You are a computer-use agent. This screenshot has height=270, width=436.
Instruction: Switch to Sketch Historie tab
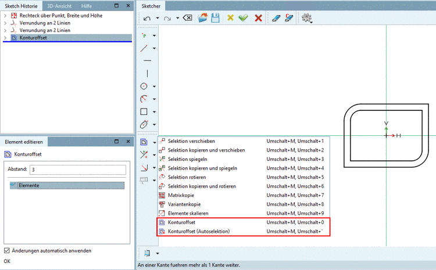pyautogui.click(x=21, y=6)
